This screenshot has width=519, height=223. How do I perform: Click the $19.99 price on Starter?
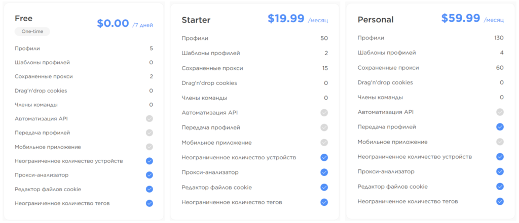[x=286, y=19]
